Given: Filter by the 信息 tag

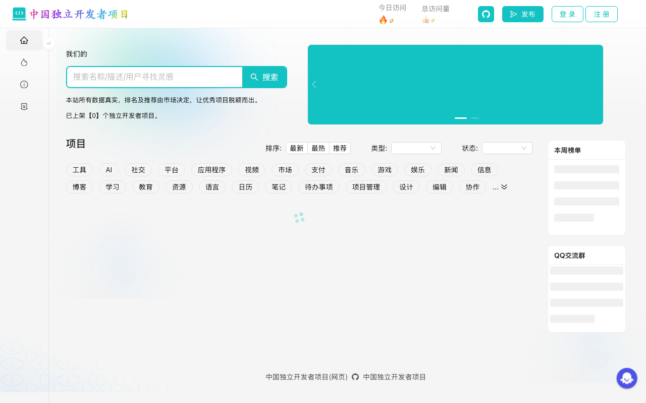Looking at the screenshot, I should (484, 170).
